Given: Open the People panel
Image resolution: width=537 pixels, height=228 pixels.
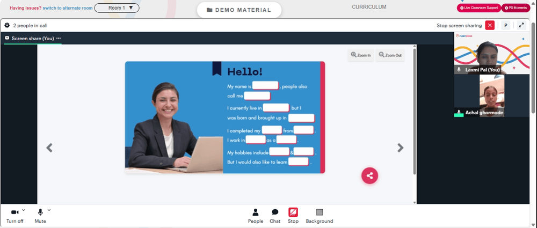Looking at the screenshot, I should pos(256,216).
